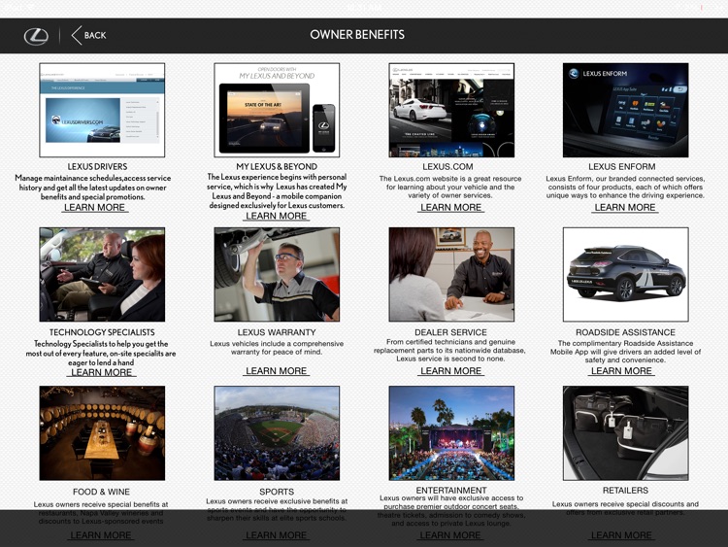Learn more about Food & Wine
Screen dimensions: 728x547
tap(101, 535)
